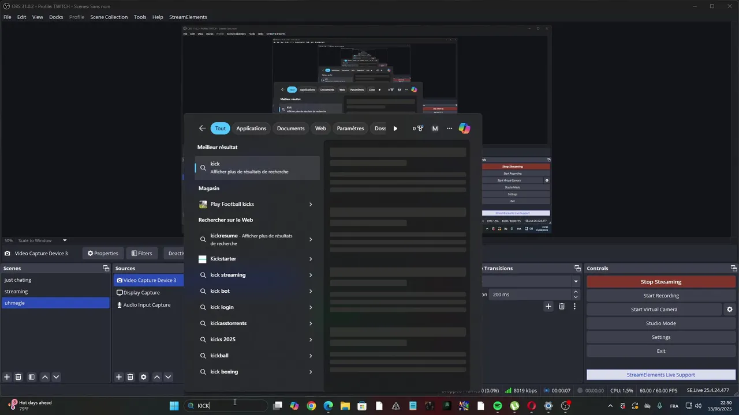Add a transition with plus icon
Viewport: 739px width, 415px height.
coord(548,306)
